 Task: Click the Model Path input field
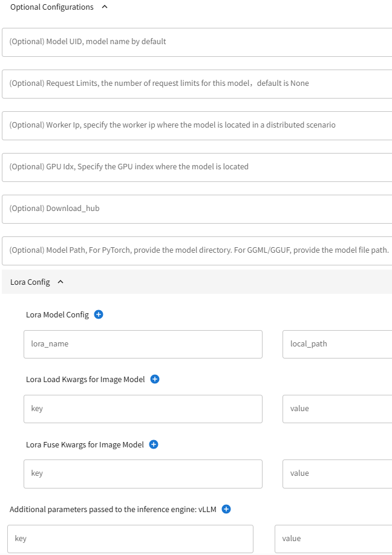[x=197, y=251]
